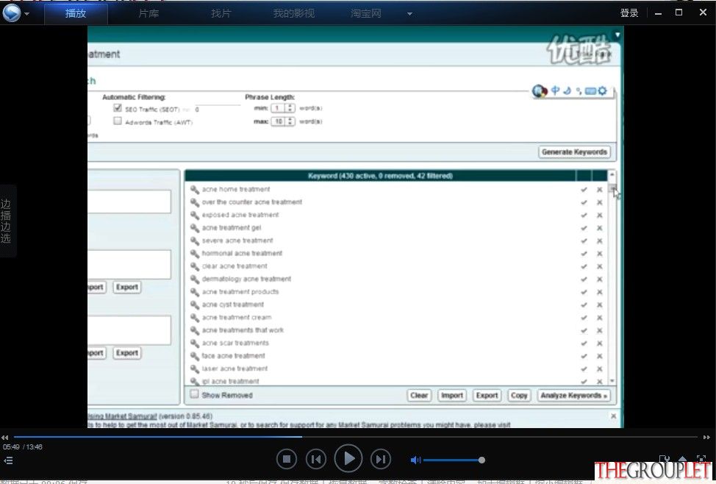Click the up-triangle icon in player controls

coord(683,458)
